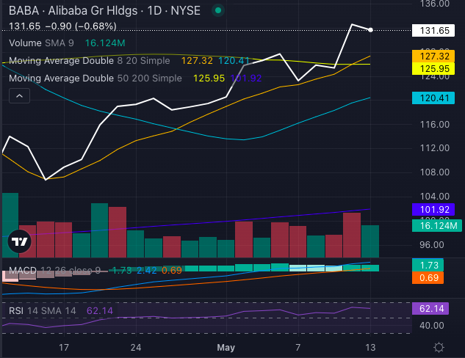Select Moving Average Double 8 20 Simple legend
465x358 pixels.
click(90, 61)
